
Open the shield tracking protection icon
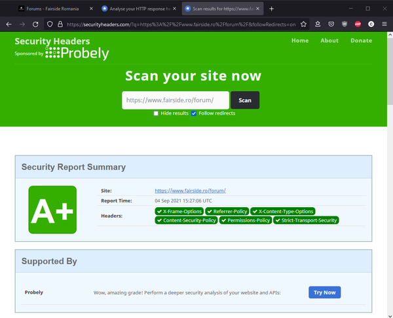point(50,24)
